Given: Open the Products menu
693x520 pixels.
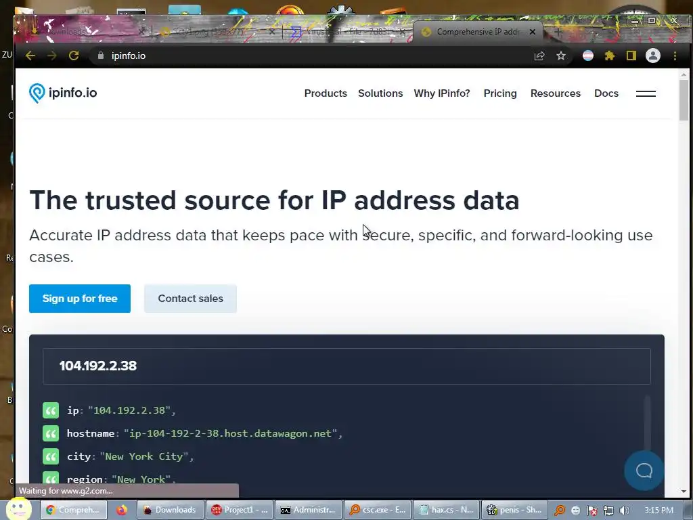Looking at the screenshot, I should (326, 93).
